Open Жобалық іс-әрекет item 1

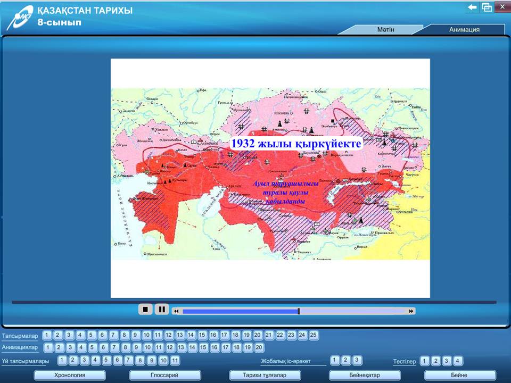[335, 360]
